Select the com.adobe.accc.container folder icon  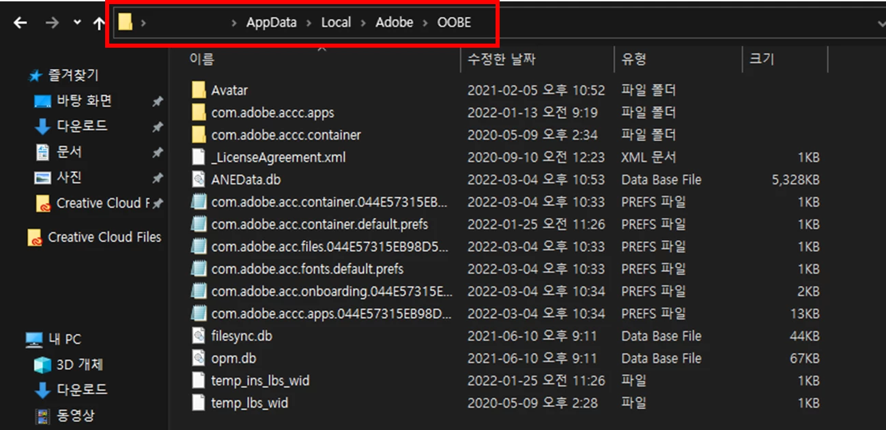click(x=199, y=135)
